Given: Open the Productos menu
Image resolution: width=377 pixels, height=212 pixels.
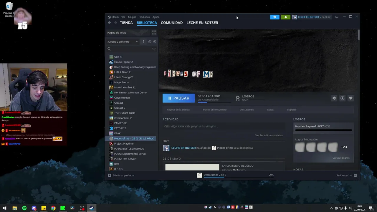Looking at the screenshot, I should pos(144,17).
